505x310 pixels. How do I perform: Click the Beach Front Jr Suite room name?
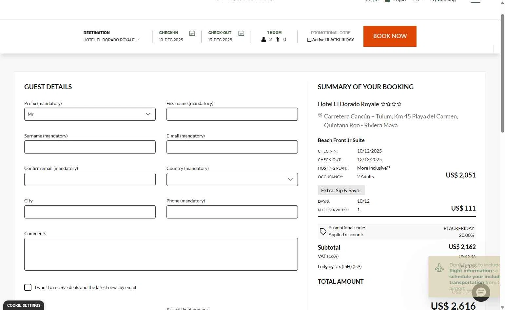(341, 140)
